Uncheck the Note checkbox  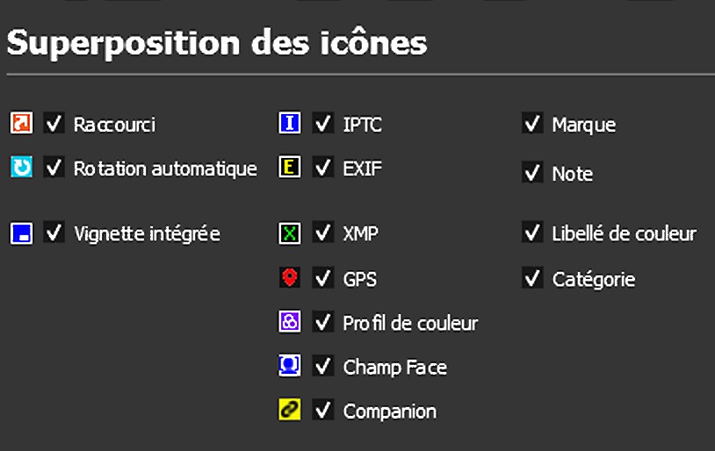pyautogui.click(x=532, y=173)
